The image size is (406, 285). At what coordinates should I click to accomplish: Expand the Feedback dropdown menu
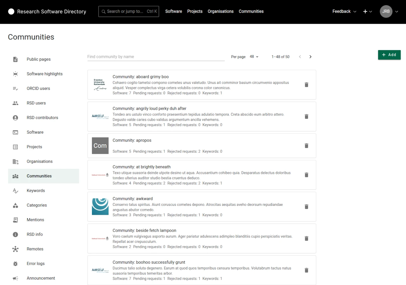click(344, 11)
